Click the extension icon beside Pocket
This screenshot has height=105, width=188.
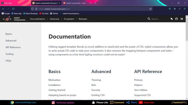[175, 9]
